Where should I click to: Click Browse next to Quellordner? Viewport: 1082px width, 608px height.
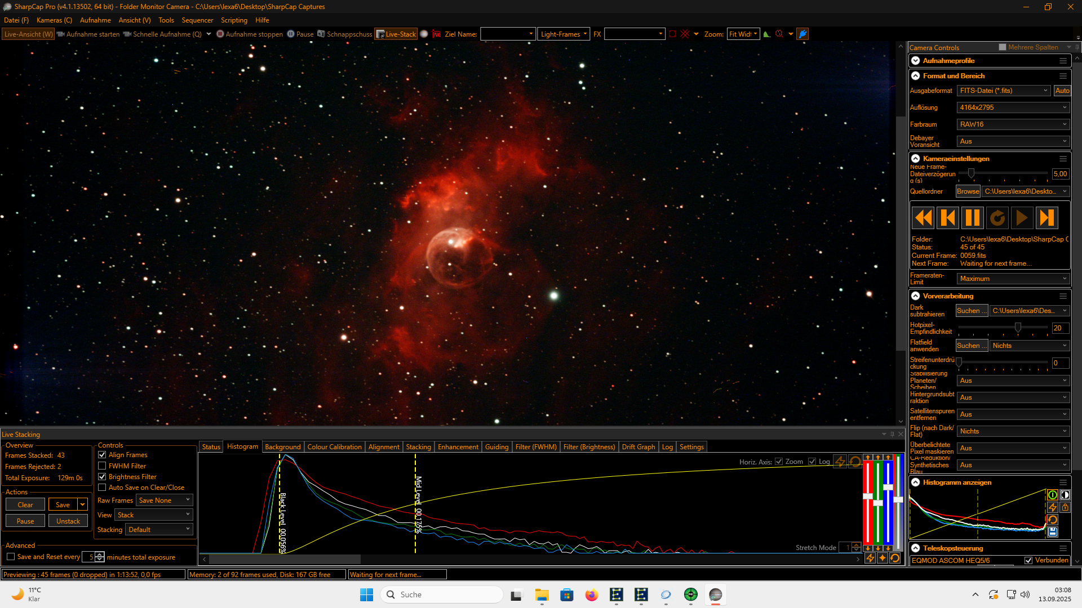coord(968,191)
